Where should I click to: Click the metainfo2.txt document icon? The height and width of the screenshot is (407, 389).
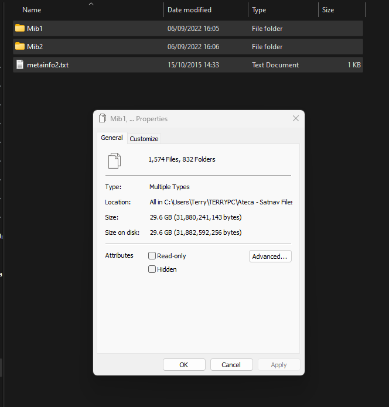(x=20, y=64)
